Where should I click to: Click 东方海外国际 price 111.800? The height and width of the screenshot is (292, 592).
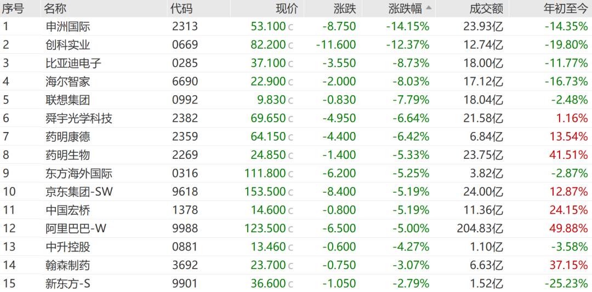click(x=265, y=173)
